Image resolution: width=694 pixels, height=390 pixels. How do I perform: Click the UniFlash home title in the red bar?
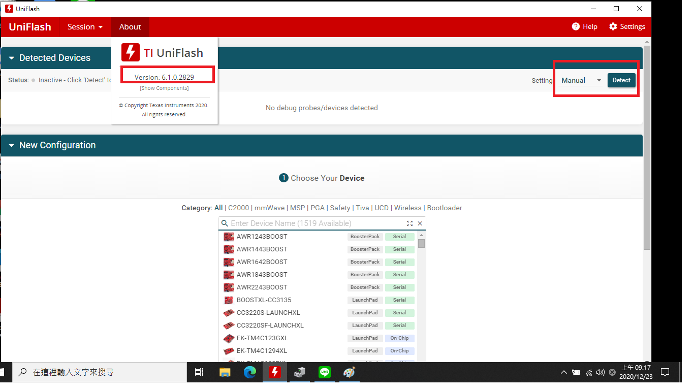click(x=30, y=27)
